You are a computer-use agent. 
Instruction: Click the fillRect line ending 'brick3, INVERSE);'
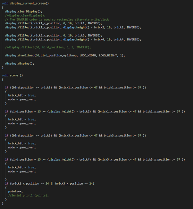coord(54,36)
